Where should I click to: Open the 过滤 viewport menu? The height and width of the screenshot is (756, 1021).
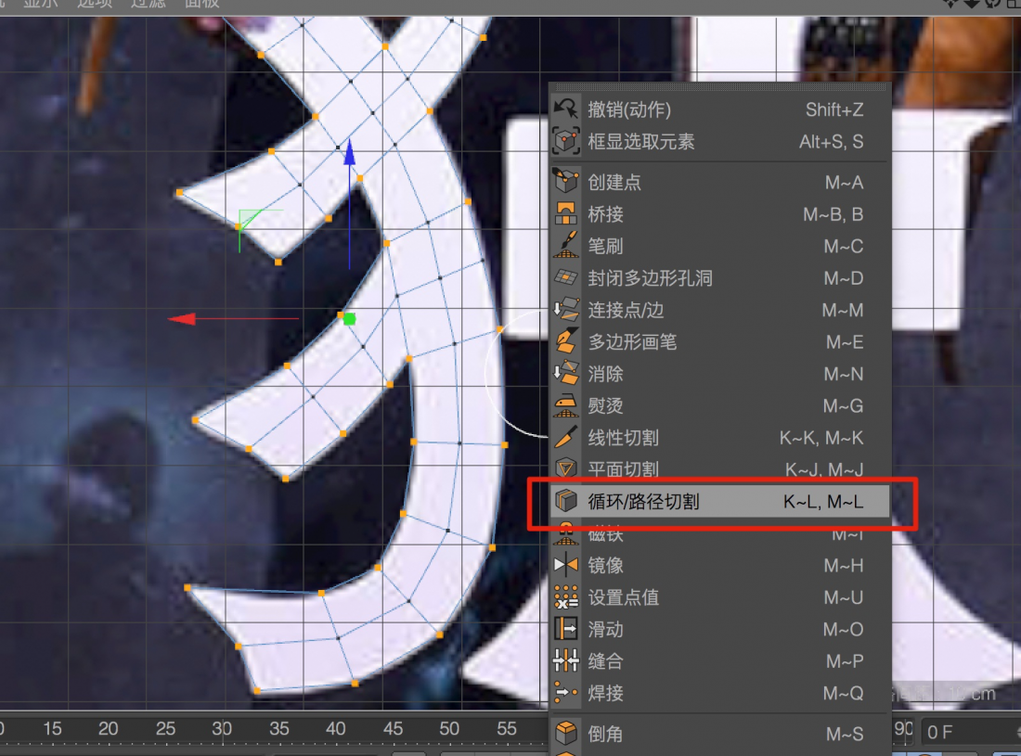(x=147, y=4)
